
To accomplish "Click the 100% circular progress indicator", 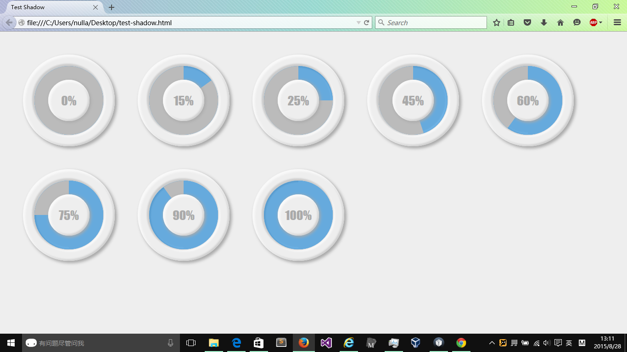I will (298, 215).
